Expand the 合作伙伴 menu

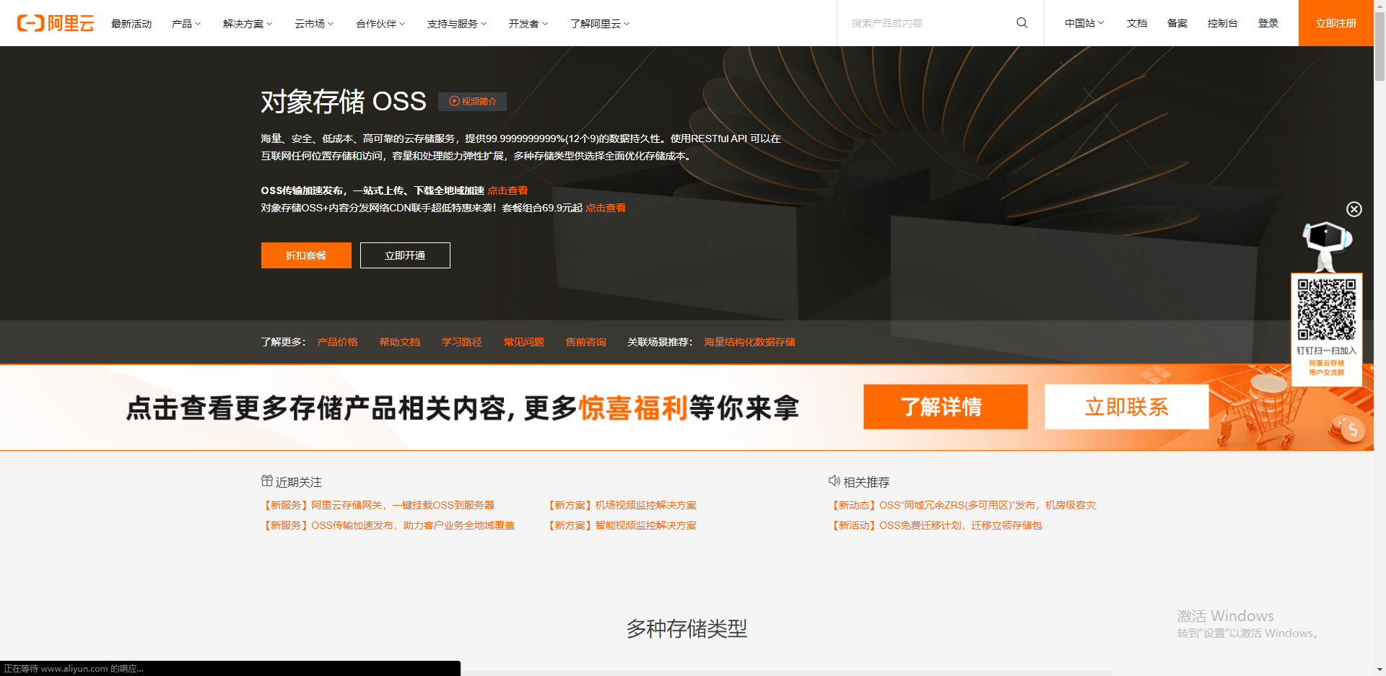coord(380,24)
